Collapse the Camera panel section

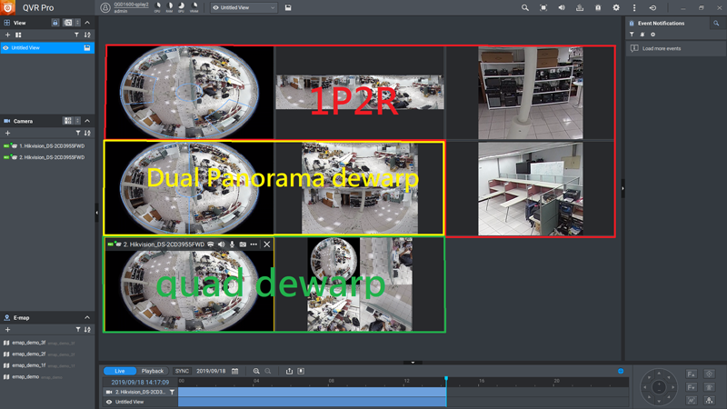[x=87, y=121]
